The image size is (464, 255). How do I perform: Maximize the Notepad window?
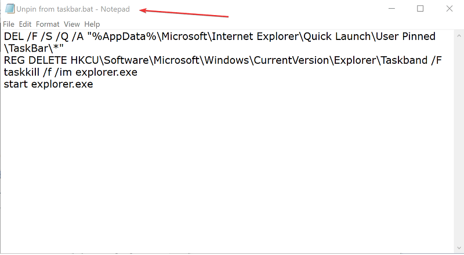click(420, 9)
